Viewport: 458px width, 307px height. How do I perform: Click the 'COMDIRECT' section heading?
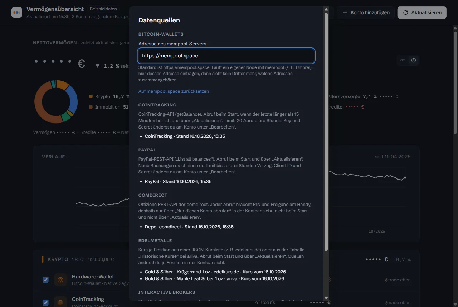click(x=153, y=195)
